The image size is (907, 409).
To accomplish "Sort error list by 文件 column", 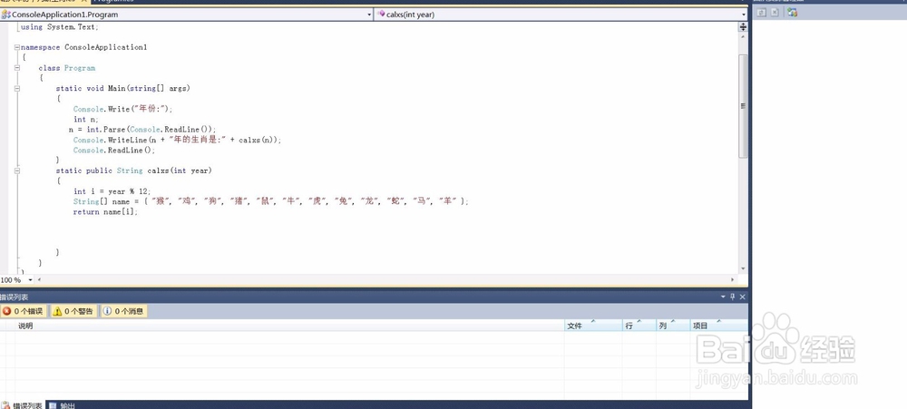I will 593,326.
